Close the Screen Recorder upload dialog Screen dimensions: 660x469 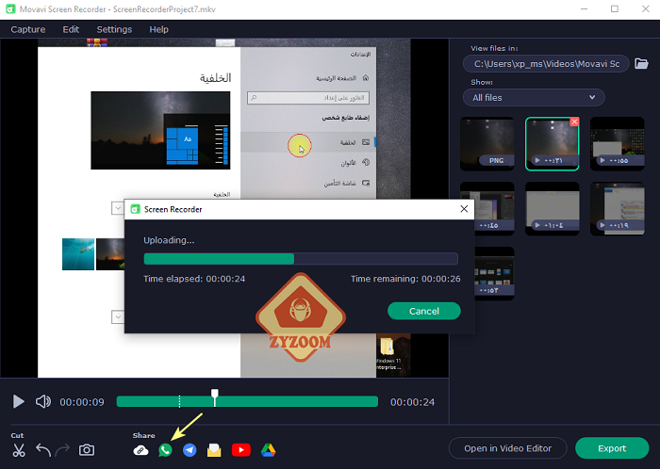click(x=464, y=209)
